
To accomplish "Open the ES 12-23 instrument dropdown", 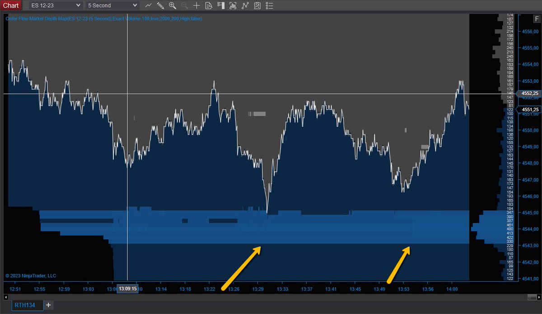I will 56,5.
